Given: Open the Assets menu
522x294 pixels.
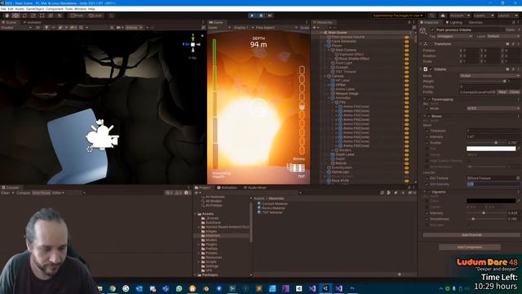Looking at the screenshot, I should pyautogui.click(x=20, y=9).
